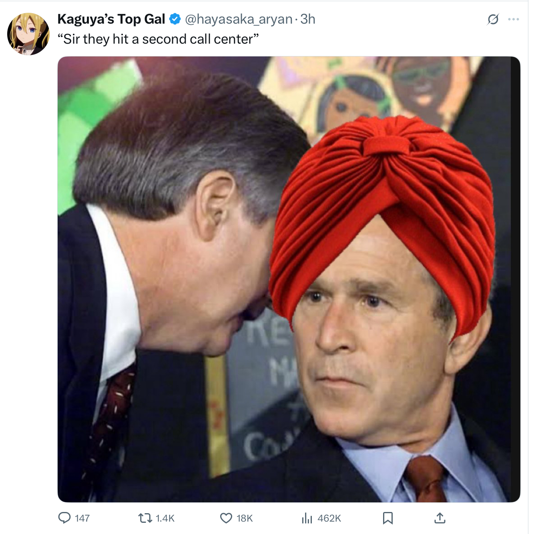The image size is (538, 534).
Task: Bookmark this post
Action: 387,518
